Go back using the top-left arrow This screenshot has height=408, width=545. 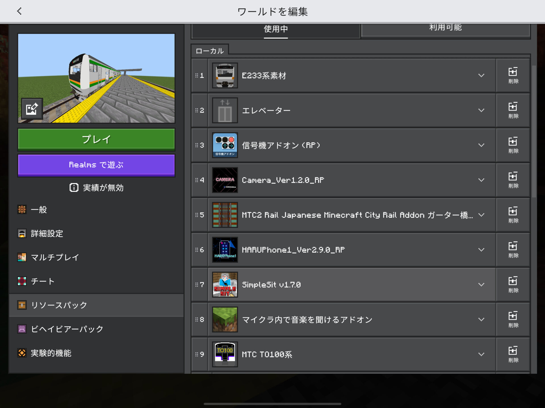point(19,11)
